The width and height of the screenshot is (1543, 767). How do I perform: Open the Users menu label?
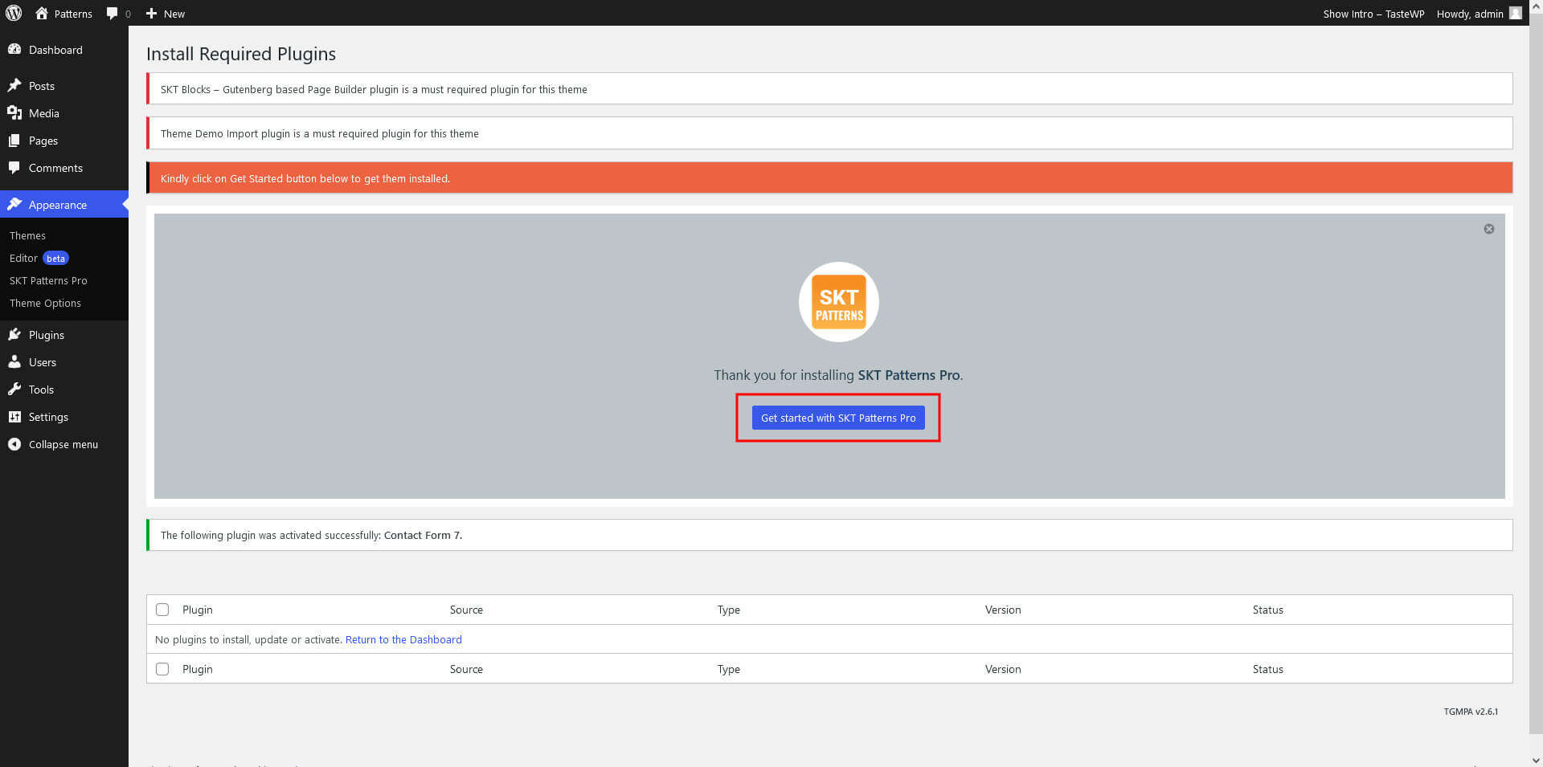(x=43, y=362)
